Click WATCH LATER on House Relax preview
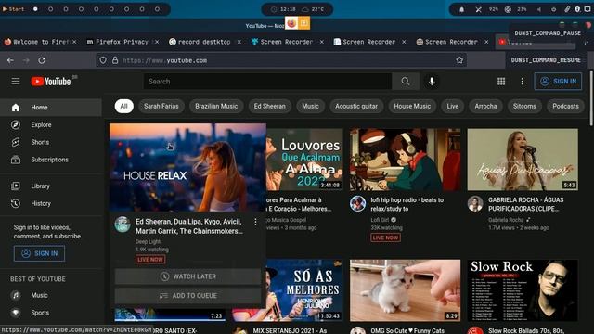 click(187, 276)
